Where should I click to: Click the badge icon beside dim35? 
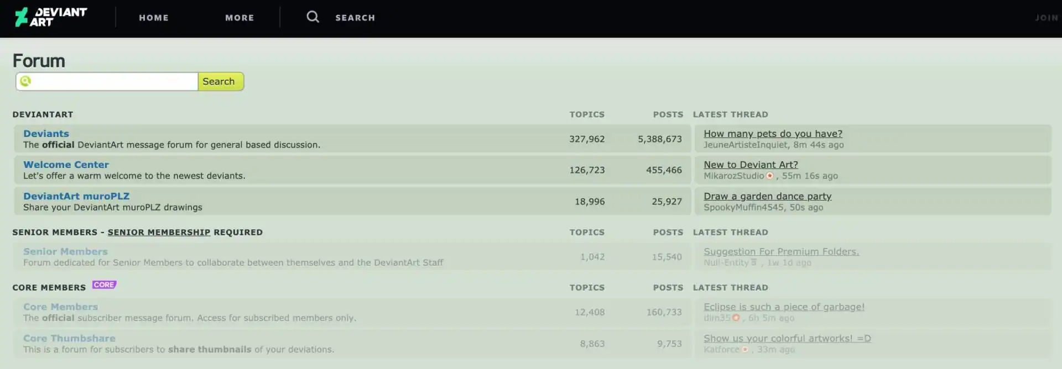pyautogui.click(x=736, y=318)
